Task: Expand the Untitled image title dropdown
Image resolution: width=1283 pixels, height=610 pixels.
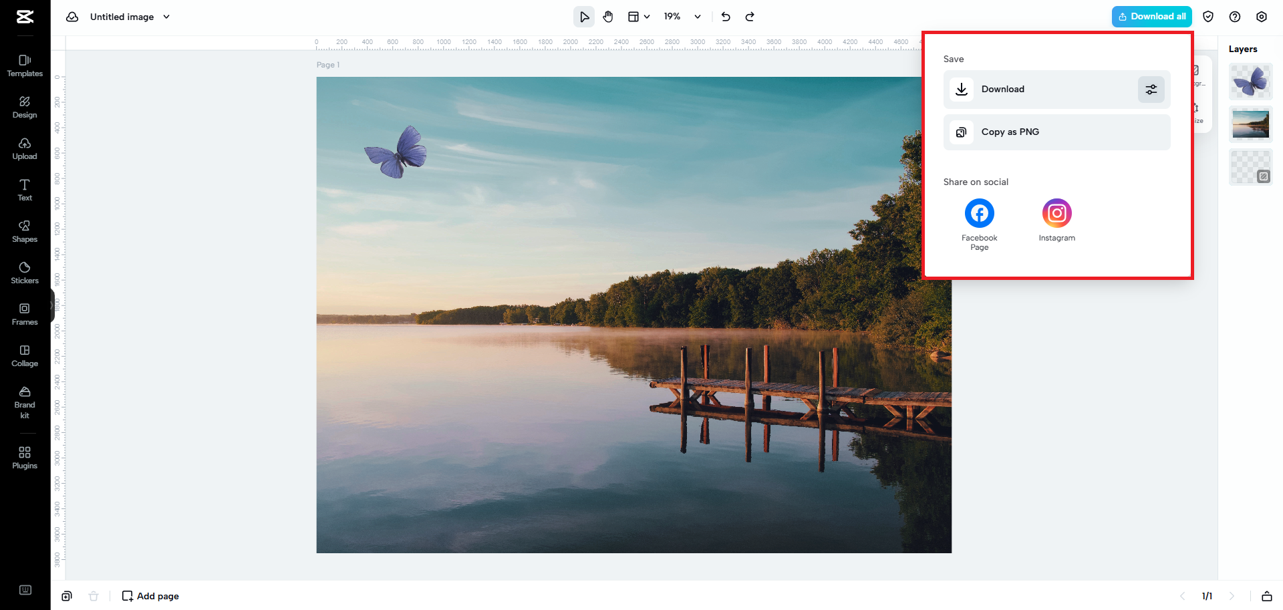Action: (166, 16)
